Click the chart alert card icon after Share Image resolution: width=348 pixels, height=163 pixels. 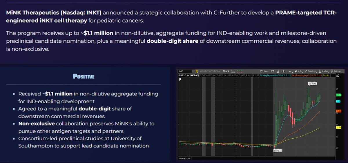(273, 71)
